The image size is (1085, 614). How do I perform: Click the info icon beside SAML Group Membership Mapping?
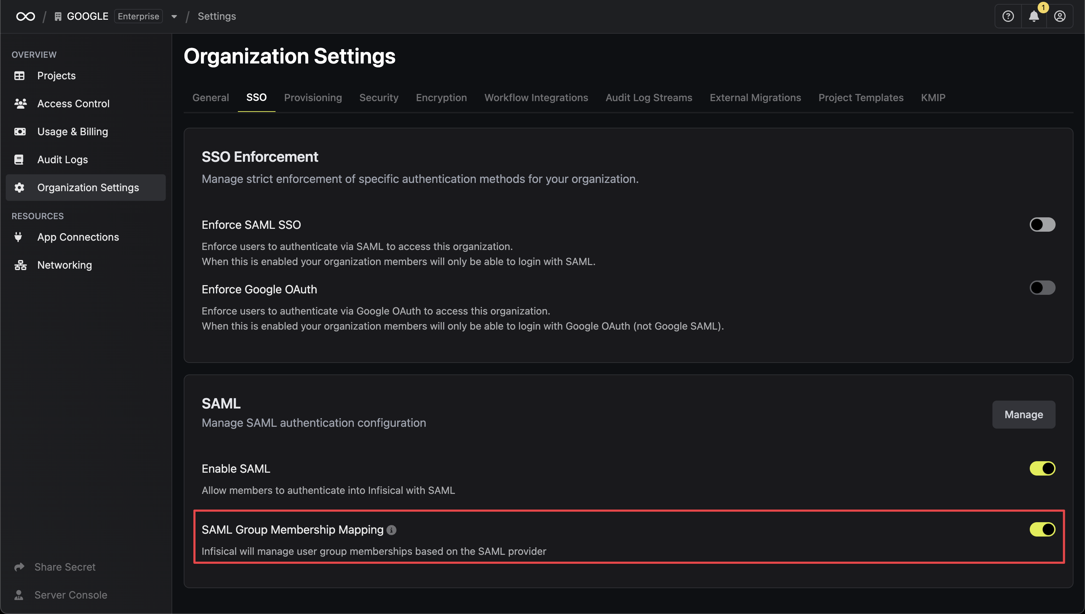click(391, 530)
